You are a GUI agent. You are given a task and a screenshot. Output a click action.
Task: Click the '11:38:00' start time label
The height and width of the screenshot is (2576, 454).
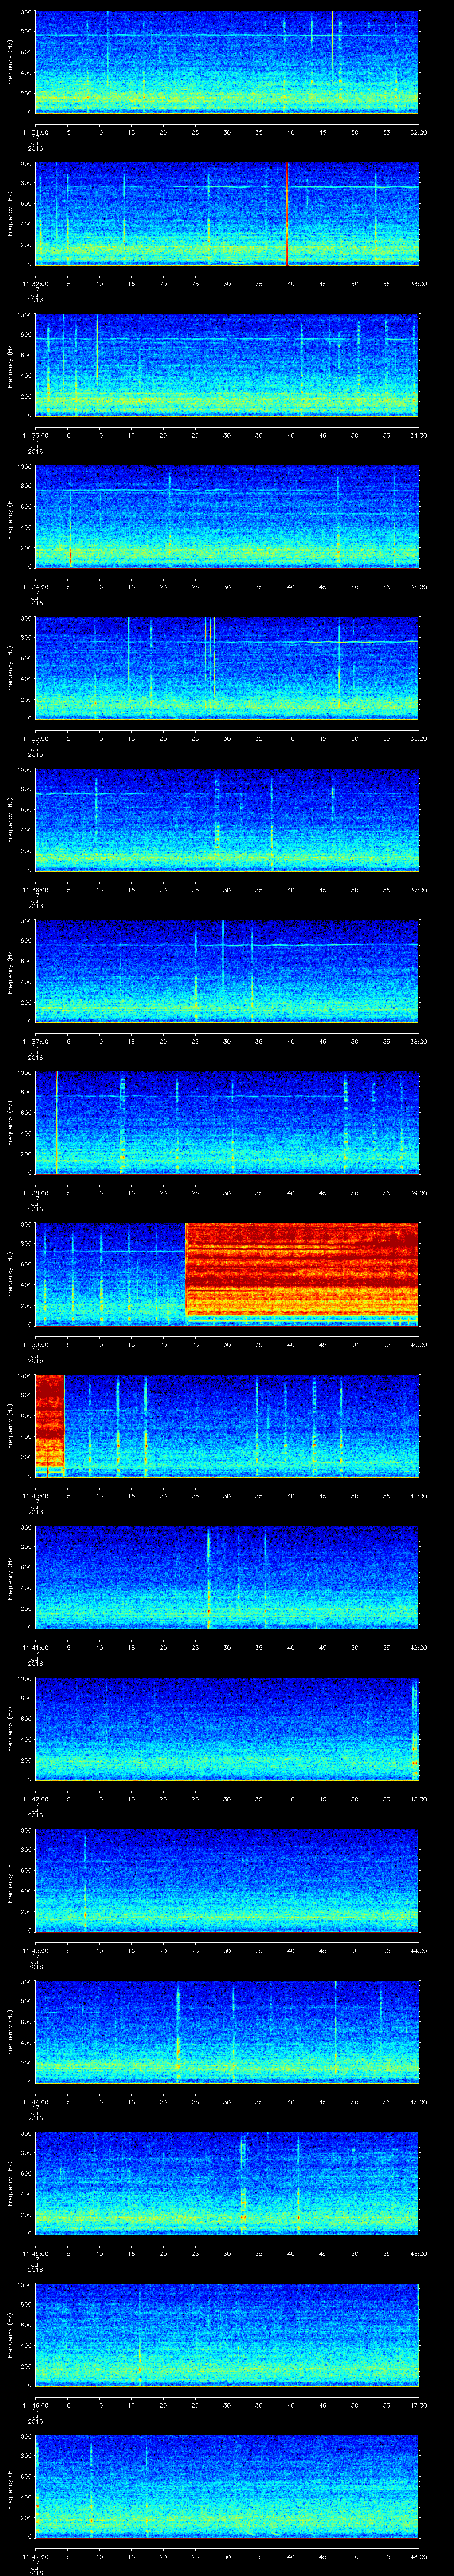click(x=35, y=1193)
